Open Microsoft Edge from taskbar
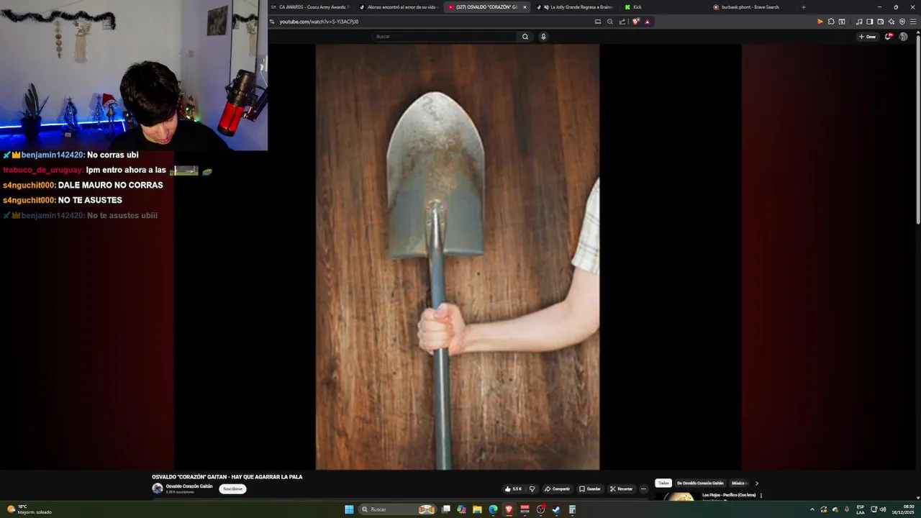921x518 pixels. (x=493, y=509)
